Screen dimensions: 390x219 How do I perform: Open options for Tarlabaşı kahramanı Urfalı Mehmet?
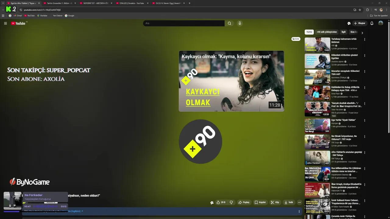pyautogui.click(x=364, y=39)
